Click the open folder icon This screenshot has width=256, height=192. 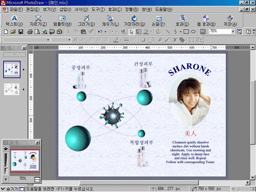tap(13, 32)
